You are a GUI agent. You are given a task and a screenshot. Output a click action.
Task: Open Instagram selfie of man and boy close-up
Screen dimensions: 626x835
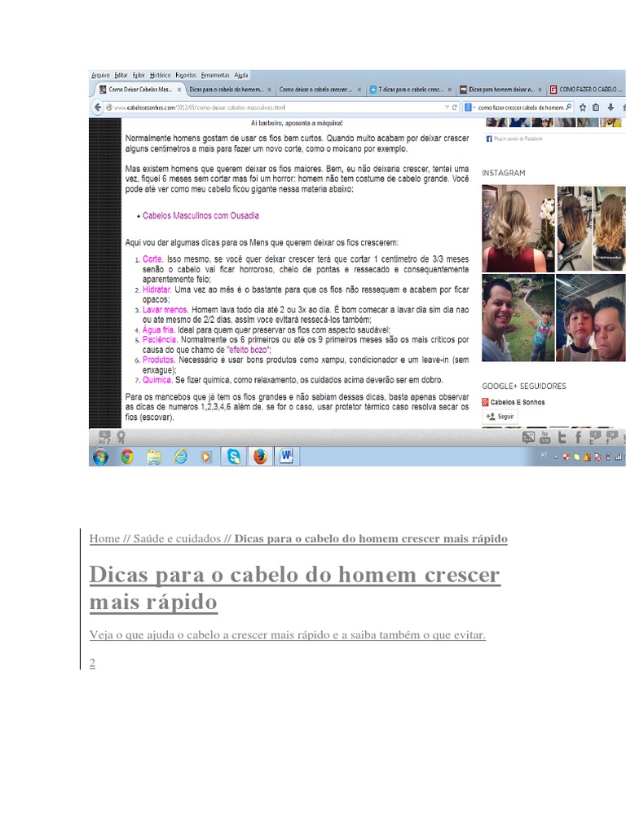click(591, 318)
